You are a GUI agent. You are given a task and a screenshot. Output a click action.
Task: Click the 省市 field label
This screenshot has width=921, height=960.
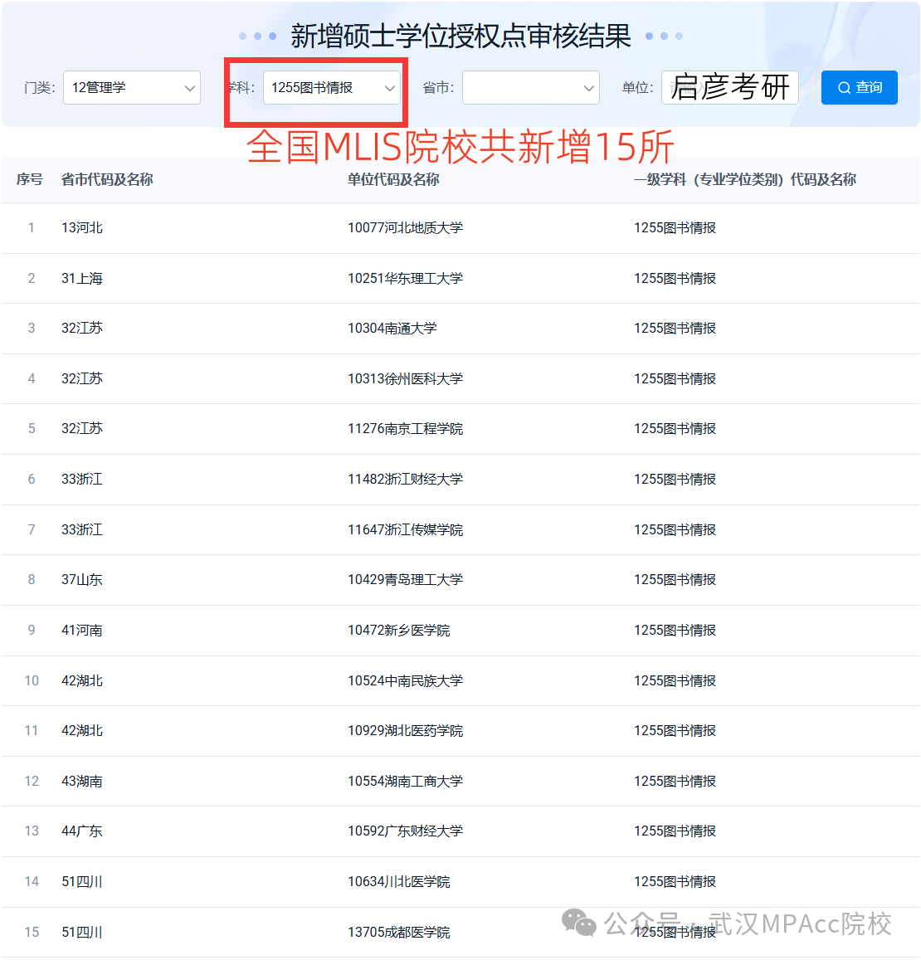pyautogui.click(x=438, y=88)
